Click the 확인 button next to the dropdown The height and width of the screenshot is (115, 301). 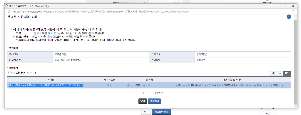287,73
